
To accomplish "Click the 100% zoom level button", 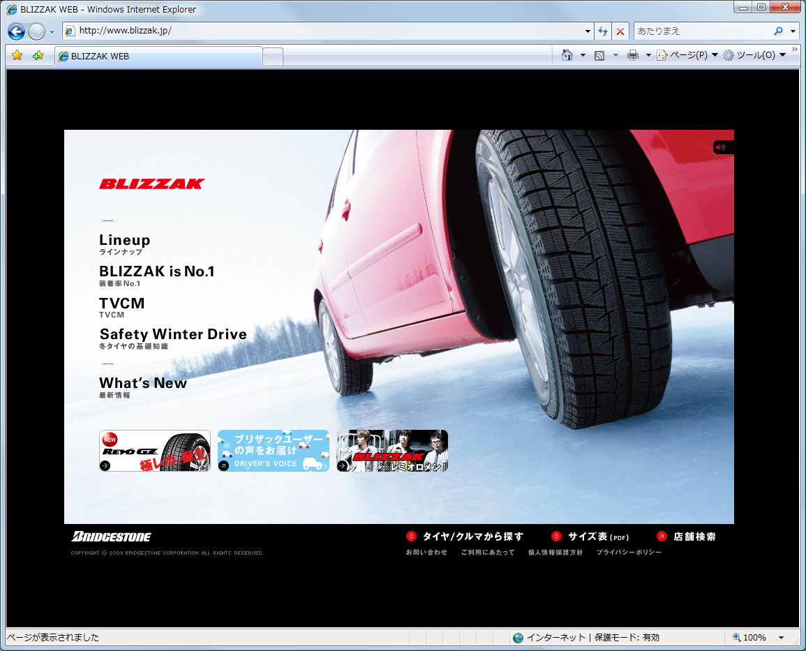I will point(749,638).
